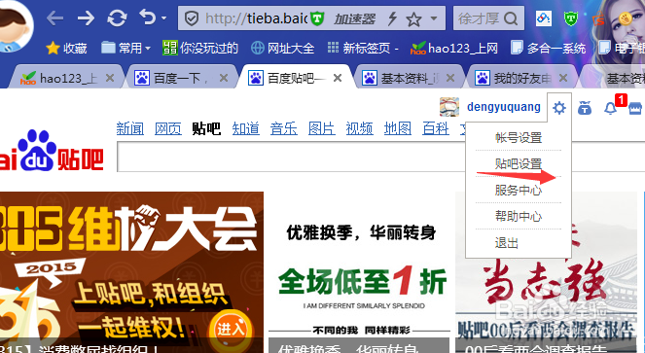Choose 帮助中心 from the dropdown menu
This screenshot has height=353, width=645.
pyautogui.click(x=519, y=216)
